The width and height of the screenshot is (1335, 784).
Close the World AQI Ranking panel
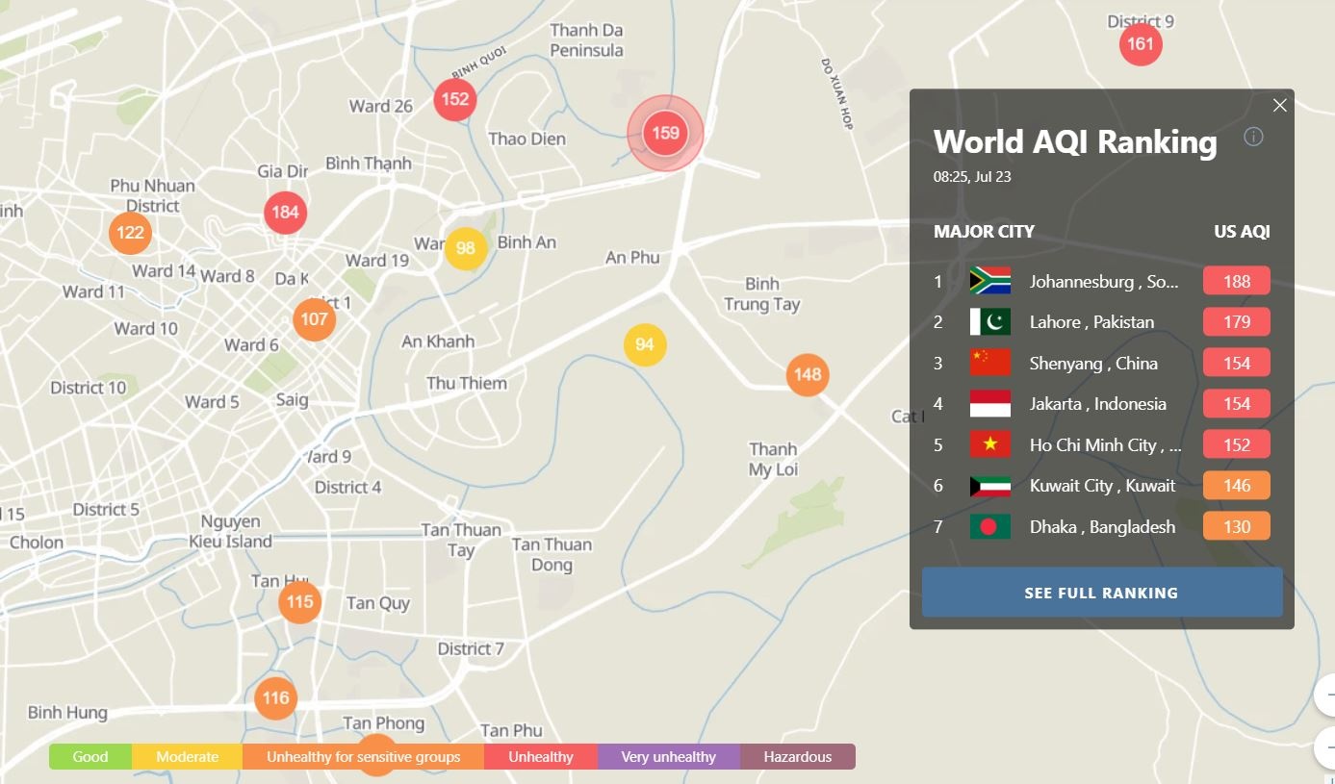pyautogui.click(x=1279, y=106)
